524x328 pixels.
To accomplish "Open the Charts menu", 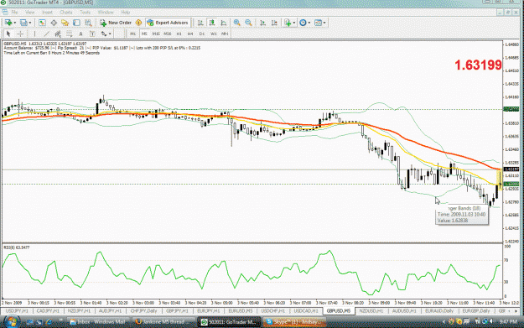I will coord(66,12).
